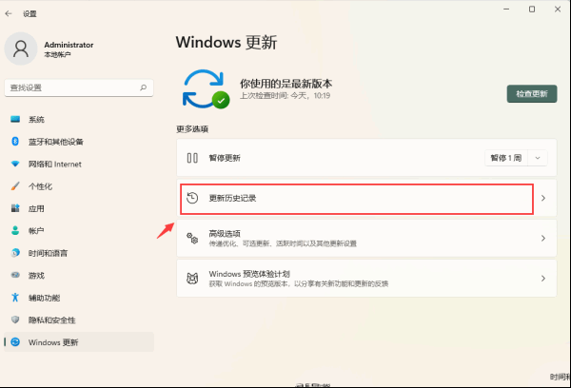
Task: Open 游戏 in the sidebar
Action: 79,276
